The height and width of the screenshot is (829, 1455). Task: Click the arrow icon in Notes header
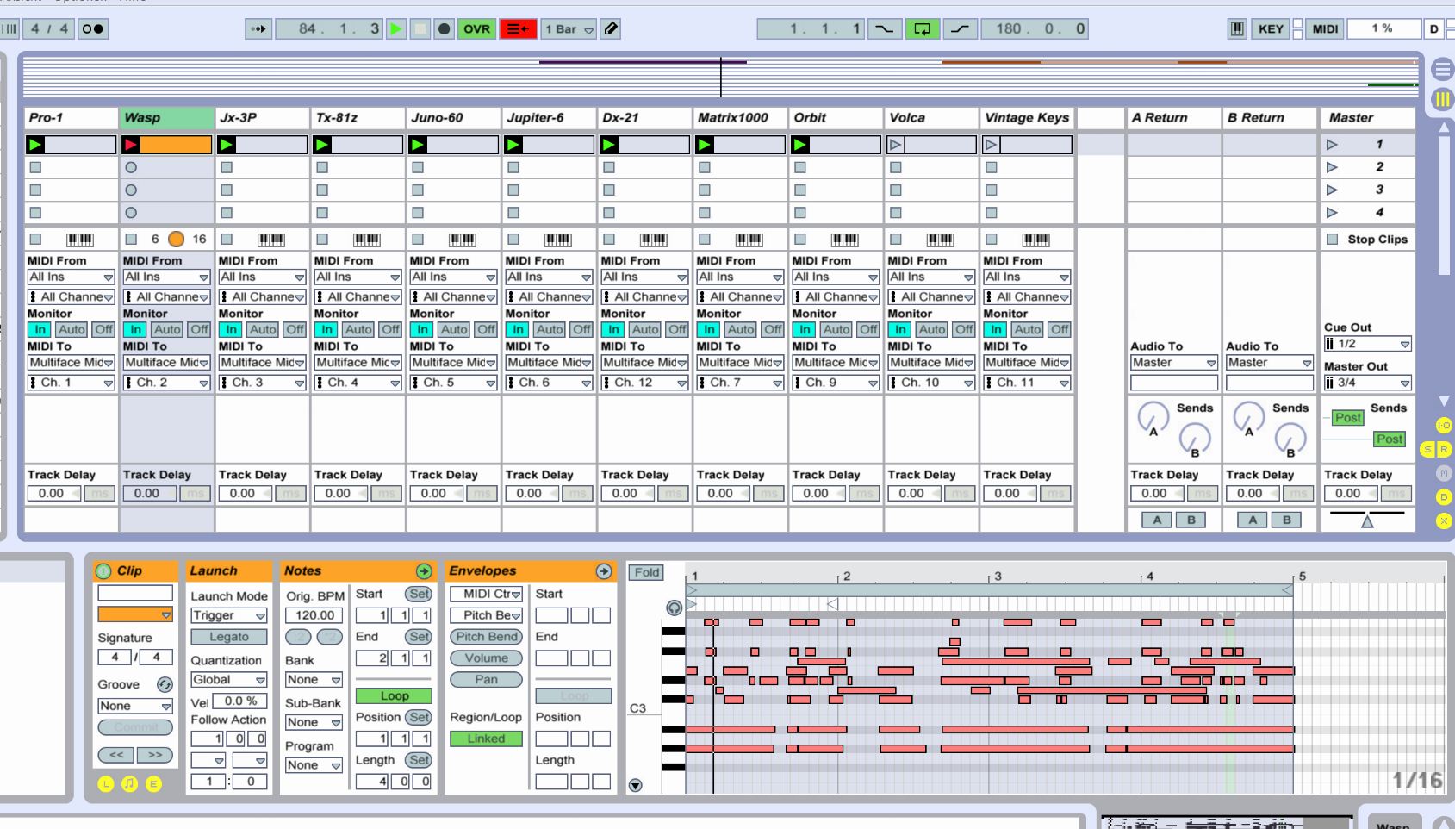pos(424,571)
